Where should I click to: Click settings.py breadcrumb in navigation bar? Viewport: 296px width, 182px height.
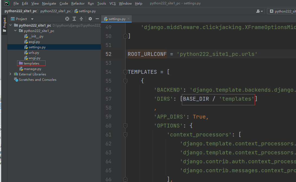click(x=85, y=11)
